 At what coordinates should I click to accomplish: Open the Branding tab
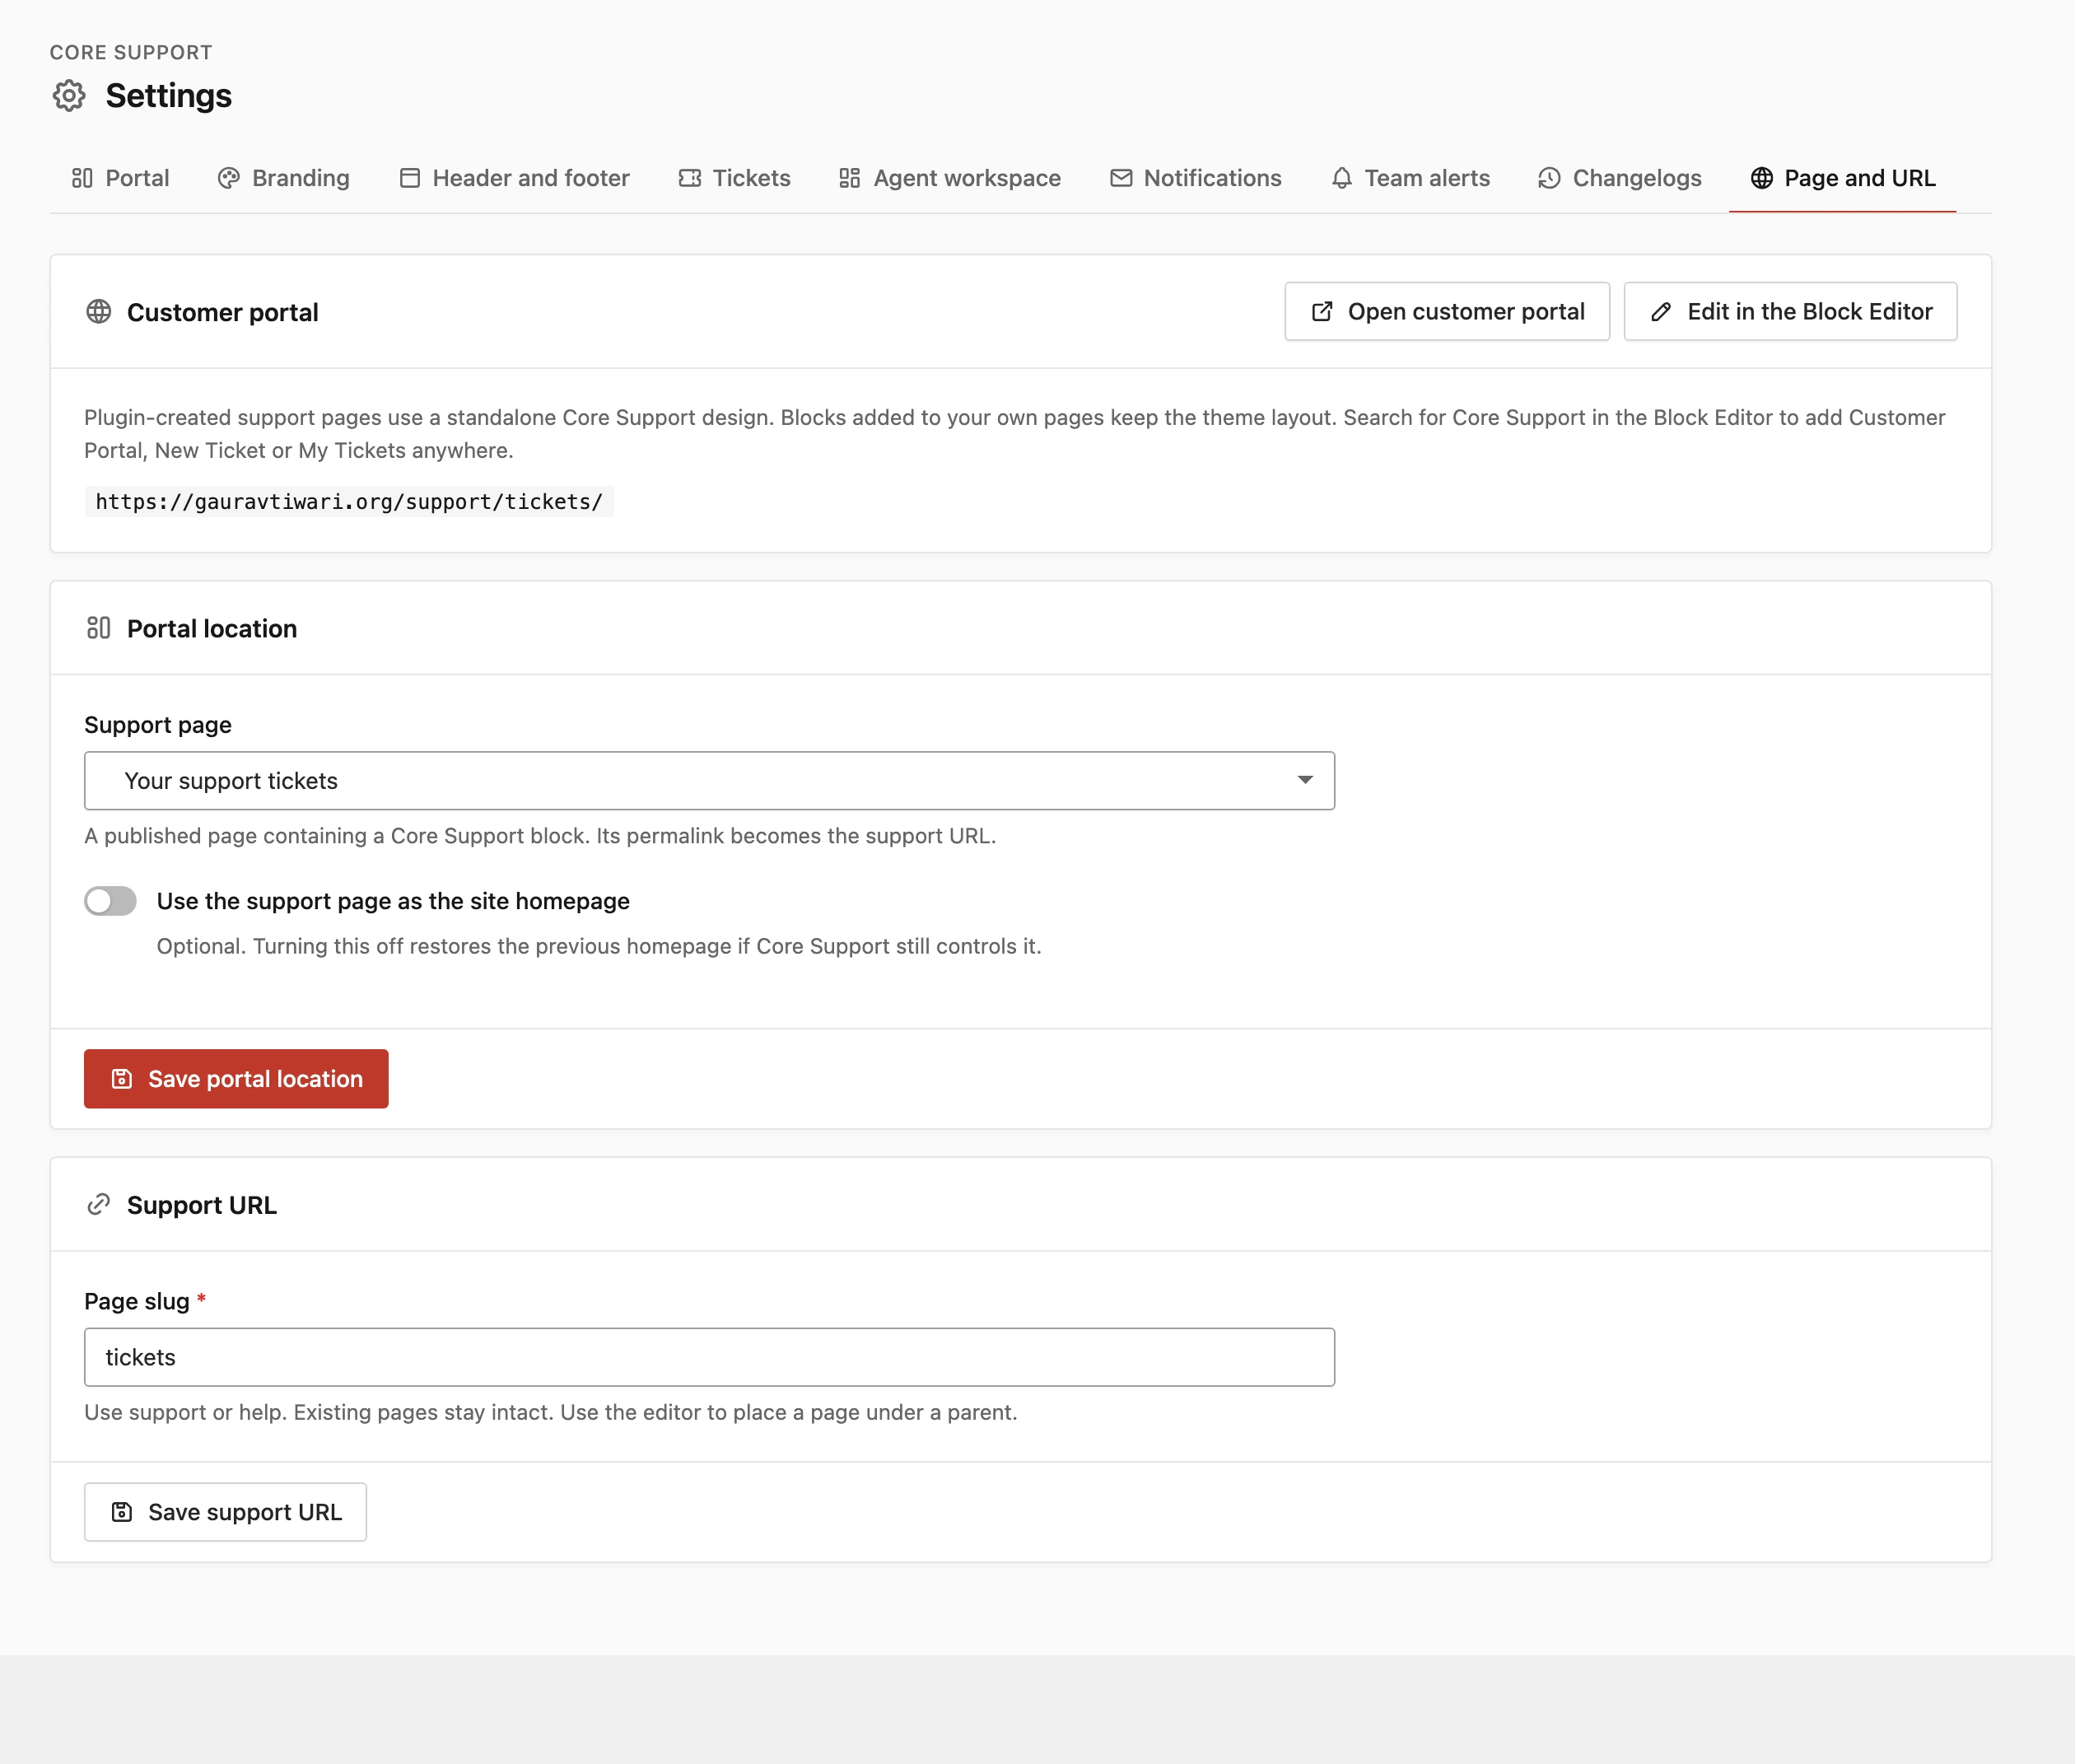[x=284, y=178]
